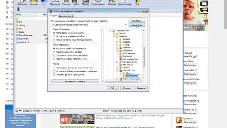Click Подписаться under Azamat Kabiden channel
The image size is (227, 128).
point(190,83)
